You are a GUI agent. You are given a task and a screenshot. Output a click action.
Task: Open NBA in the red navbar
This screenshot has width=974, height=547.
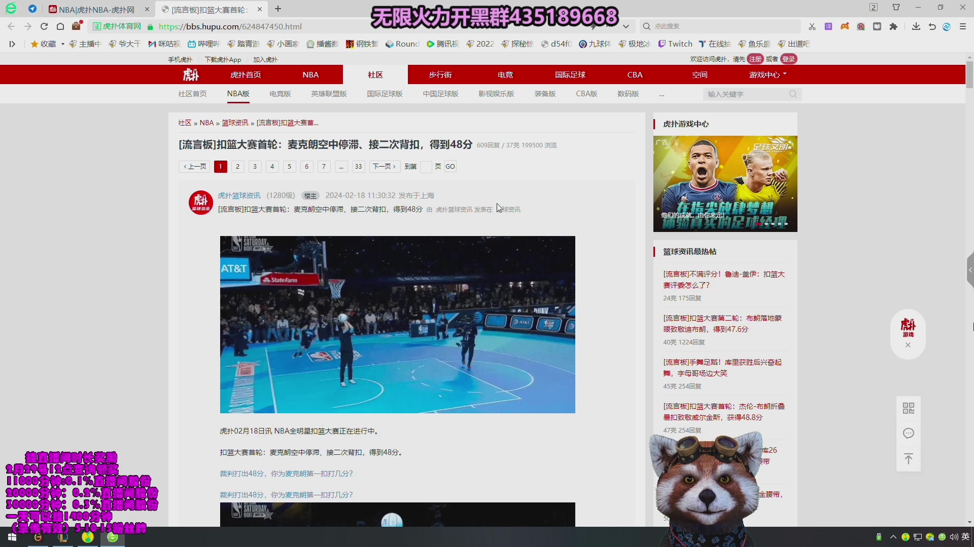310,75
